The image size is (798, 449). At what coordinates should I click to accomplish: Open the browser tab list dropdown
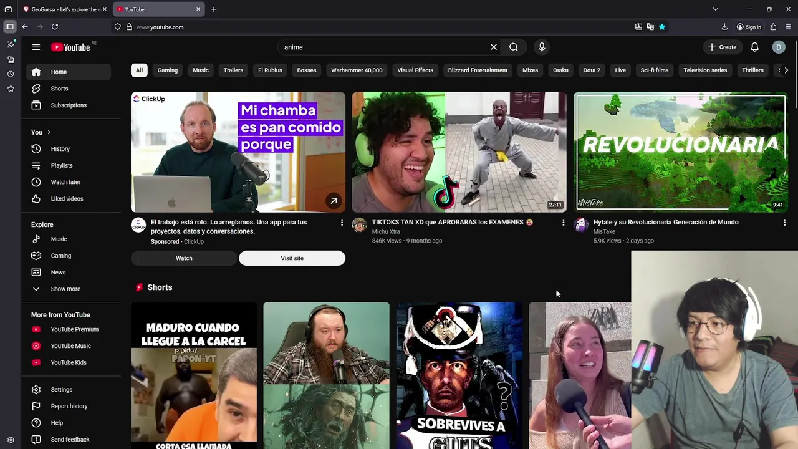pos(716,9)
